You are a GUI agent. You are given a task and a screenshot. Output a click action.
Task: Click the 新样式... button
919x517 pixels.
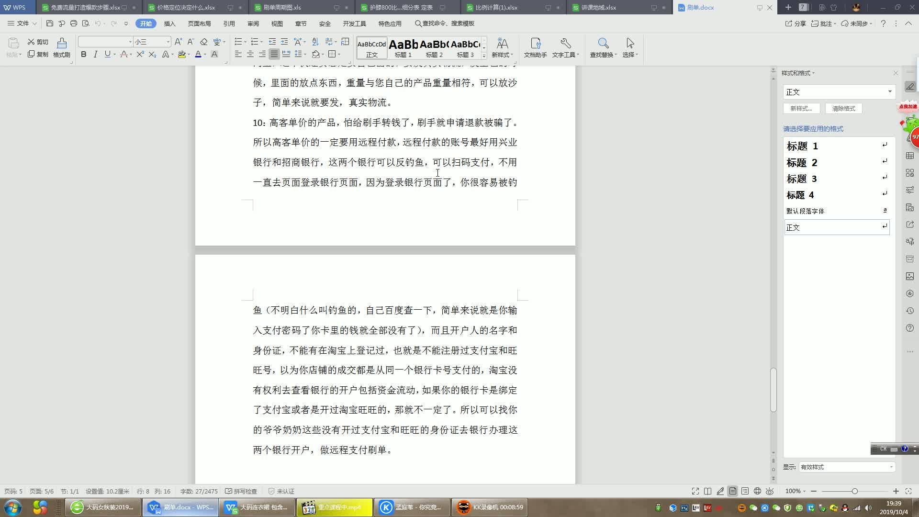[801, 109]
